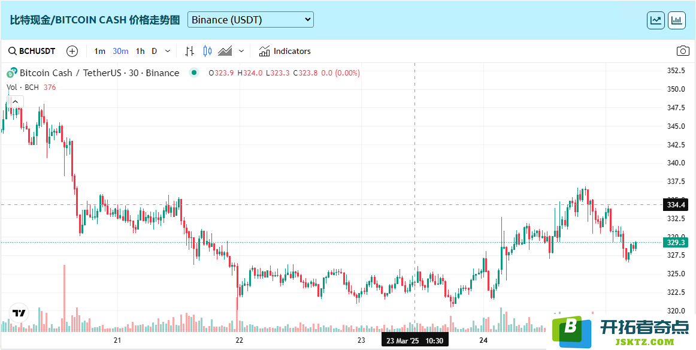Click the 350.0 price axis value
The image size is (696, 350).
[676, 89]
